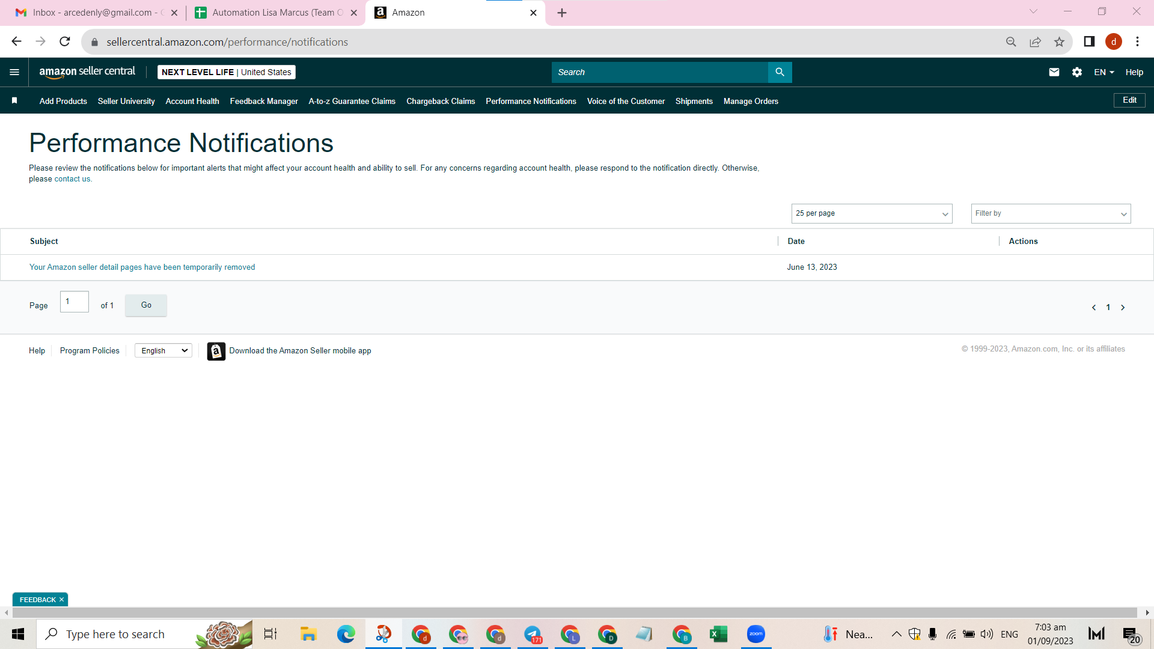This screenshot has height=649, width=1154.
Task: Open the Chrome profile avatar 'd'
Action: click(x=1114, y=41)
